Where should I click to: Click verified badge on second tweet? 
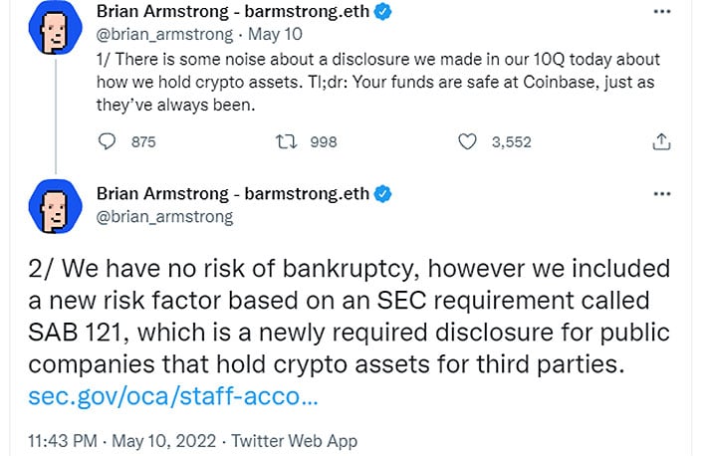click(x=382, y=194)
